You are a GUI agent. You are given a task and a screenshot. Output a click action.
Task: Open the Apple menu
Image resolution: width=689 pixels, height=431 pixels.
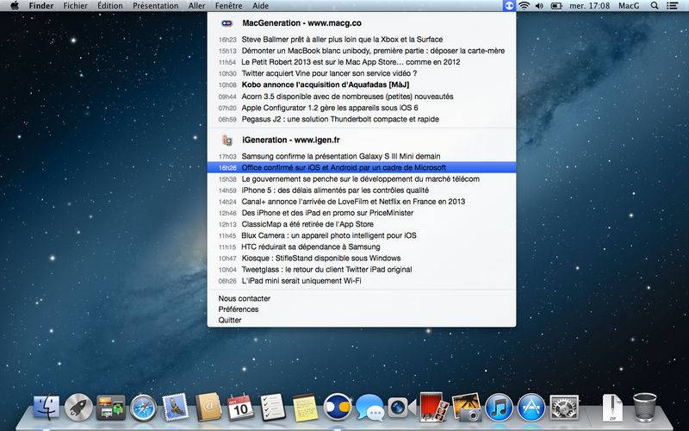[15, 6]
